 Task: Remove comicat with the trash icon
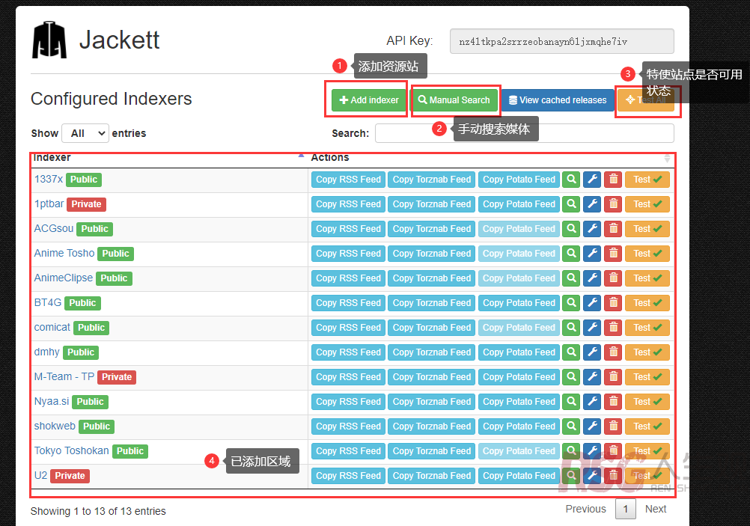pyautogui.click(x=613, y=328)
